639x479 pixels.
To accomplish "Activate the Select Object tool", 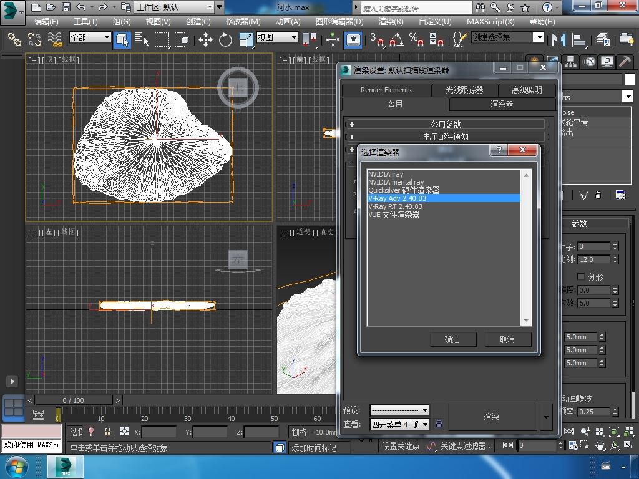I will coord(122,39).
